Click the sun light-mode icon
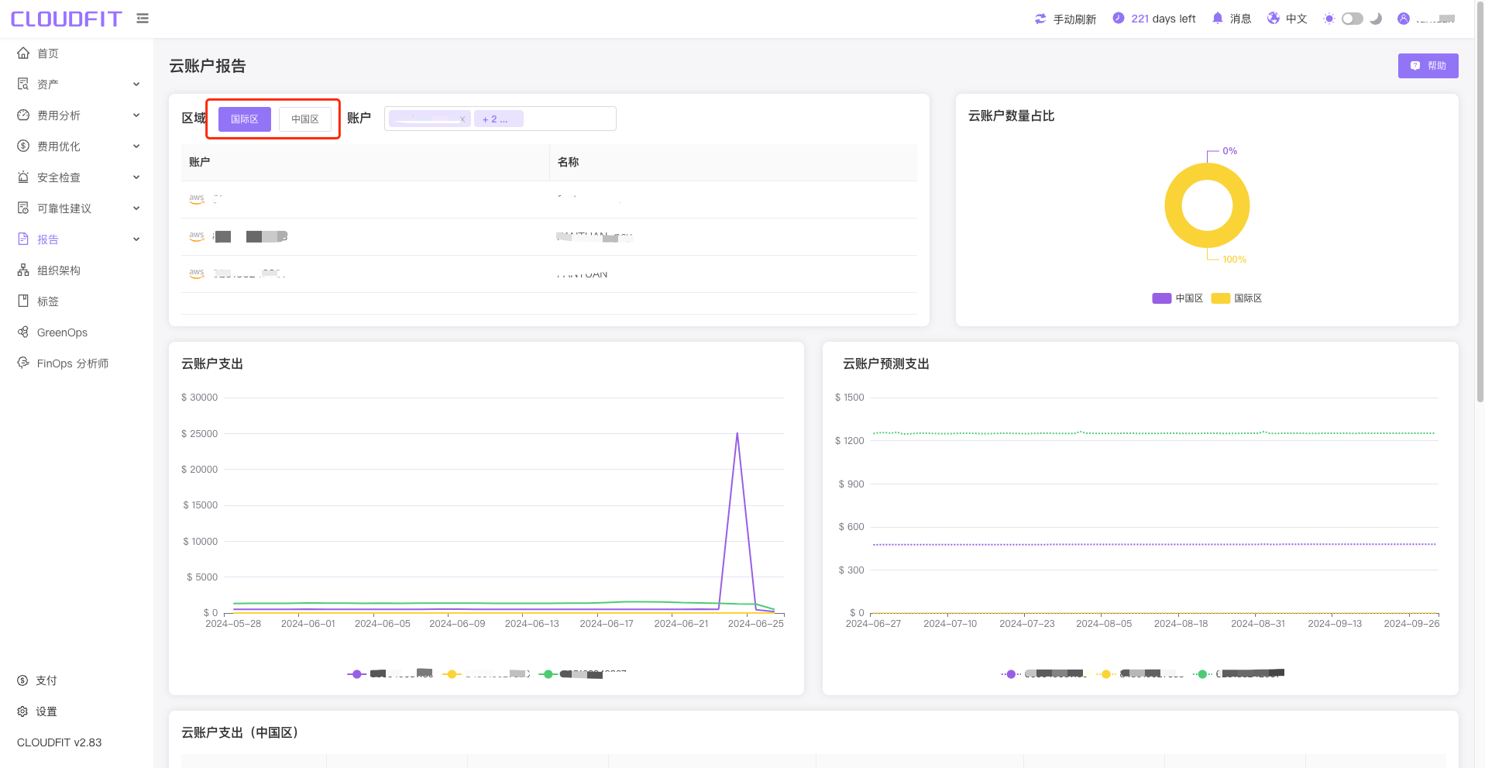This screenshot has width=1485, height=768. (1329, 19)
